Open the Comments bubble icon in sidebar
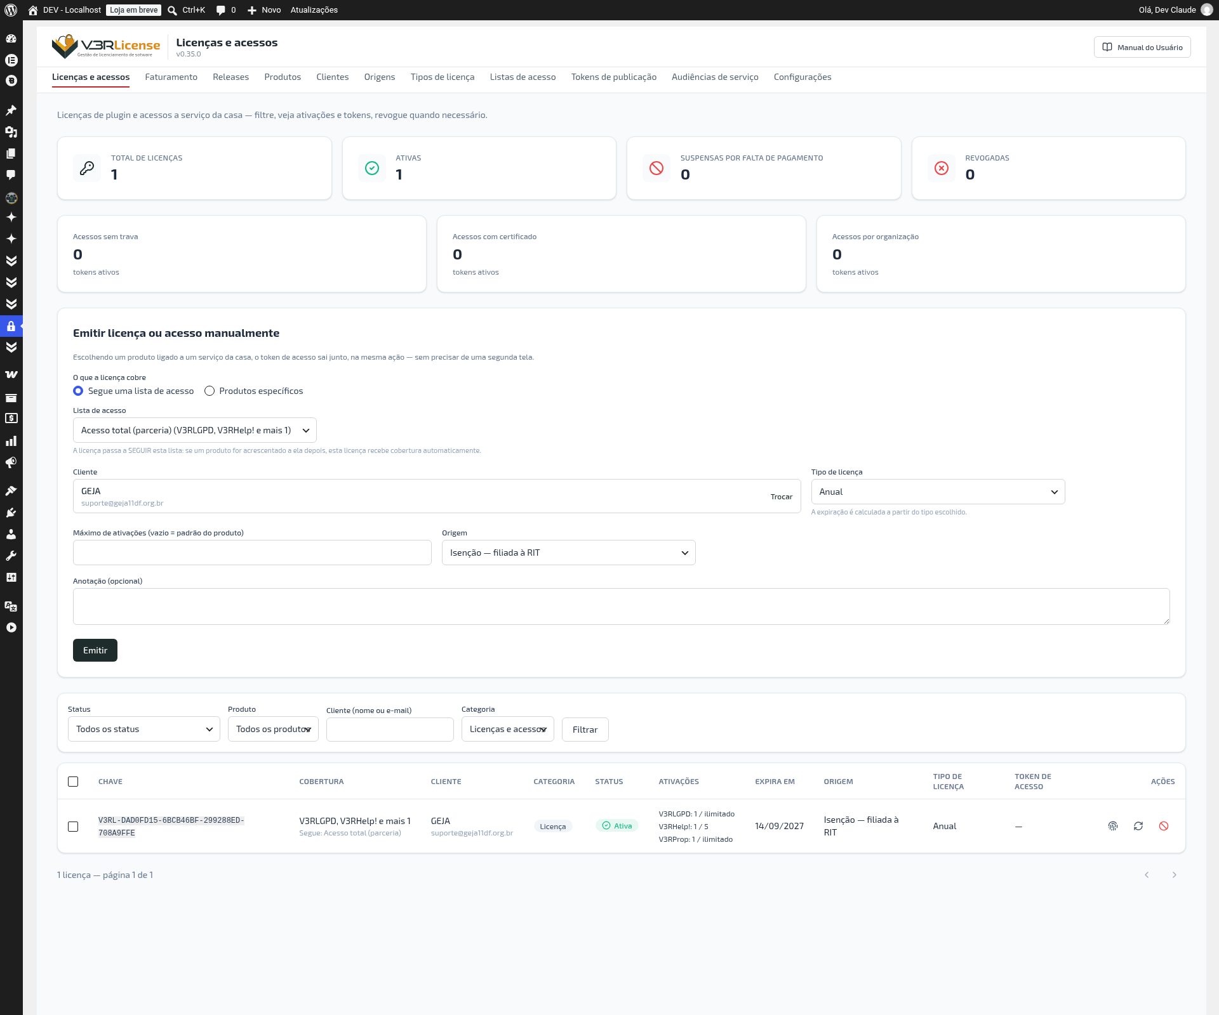 (x=11, y=174)
